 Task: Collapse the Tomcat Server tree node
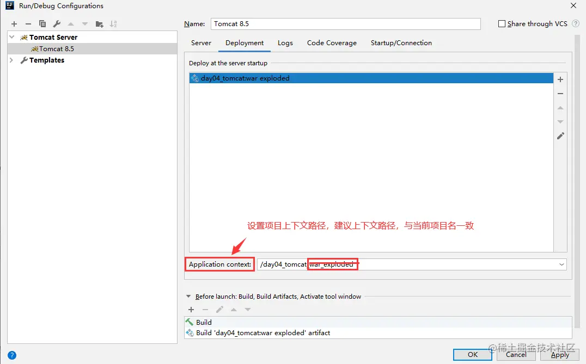click(12, 37)
